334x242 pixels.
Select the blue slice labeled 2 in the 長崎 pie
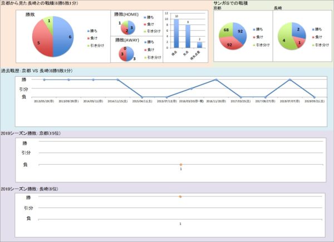tap(298, 30)
